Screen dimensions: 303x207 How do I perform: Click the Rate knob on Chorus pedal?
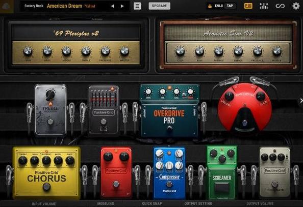pos(70,161)
